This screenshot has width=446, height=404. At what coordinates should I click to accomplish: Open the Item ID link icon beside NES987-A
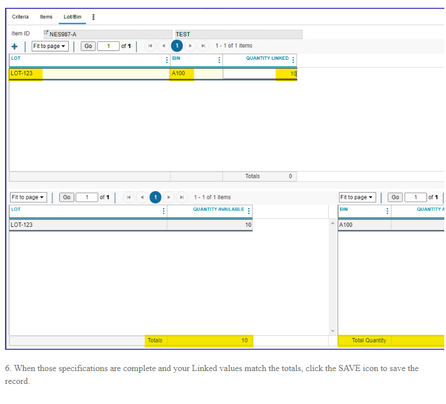tap(46, 34)
